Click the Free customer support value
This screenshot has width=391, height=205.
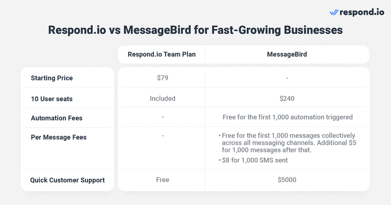coord(162,180)
